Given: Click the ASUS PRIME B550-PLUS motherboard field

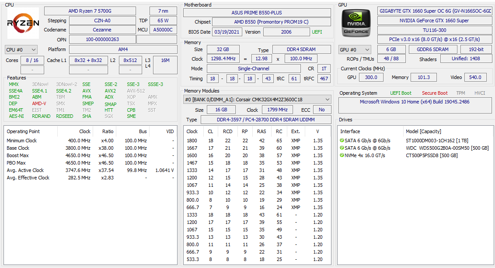Looking at the screenshot, I should point(257,13).
